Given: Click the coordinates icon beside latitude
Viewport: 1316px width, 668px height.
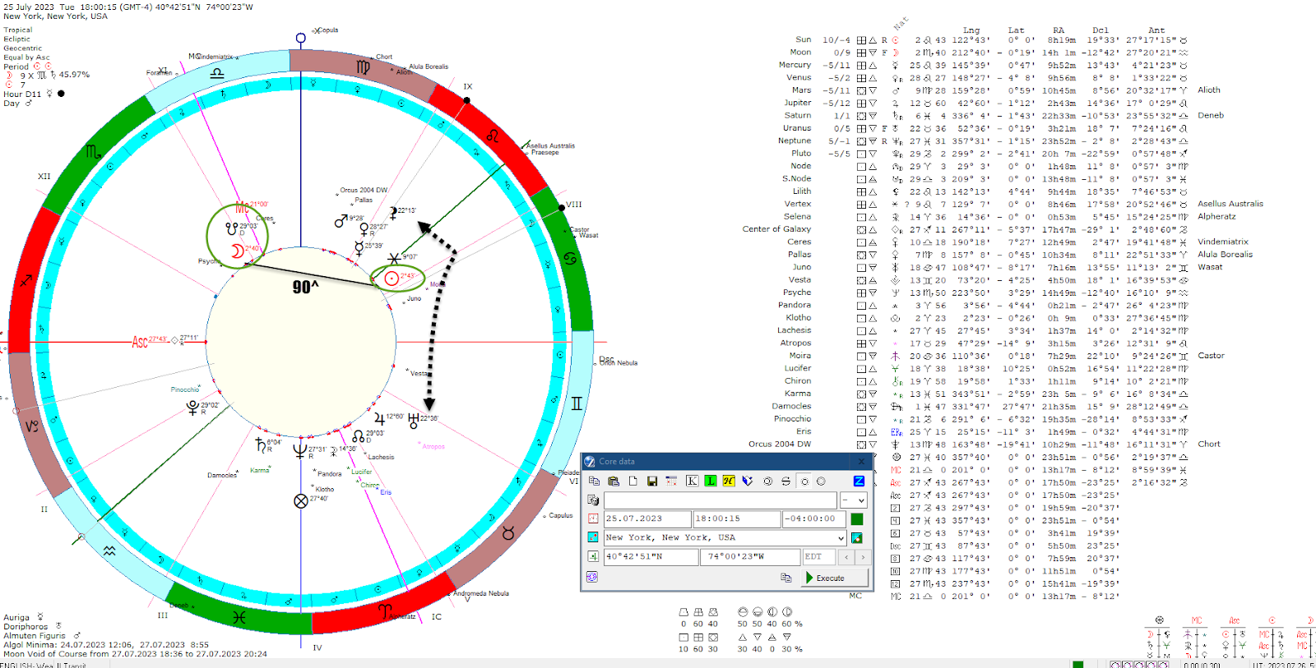Looking at the screenshot, I should [593, 556].
